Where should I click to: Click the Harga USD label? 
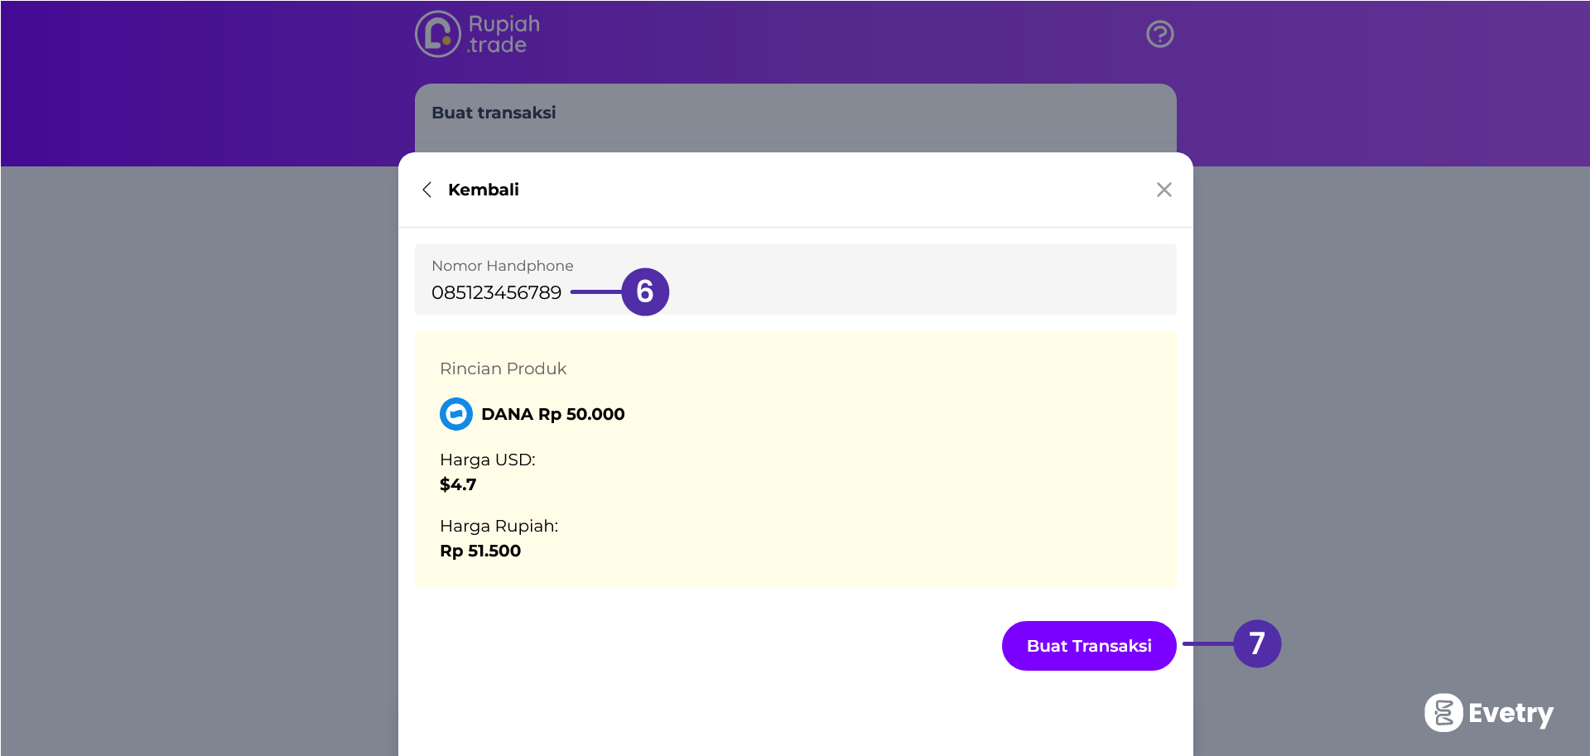tap(487, 460)
